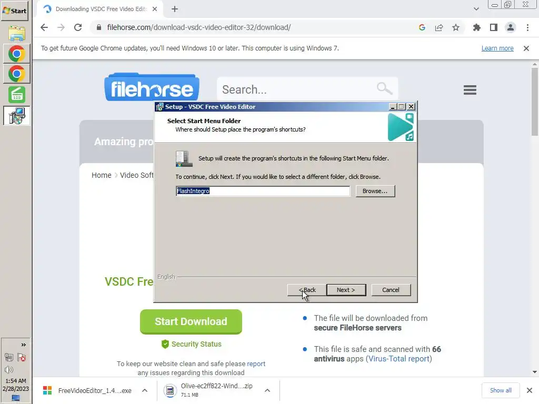This screenshot has width=539, height=404.
Task: Click the FileHorse search magnifier icon
Action: click(x=384, y=88)
